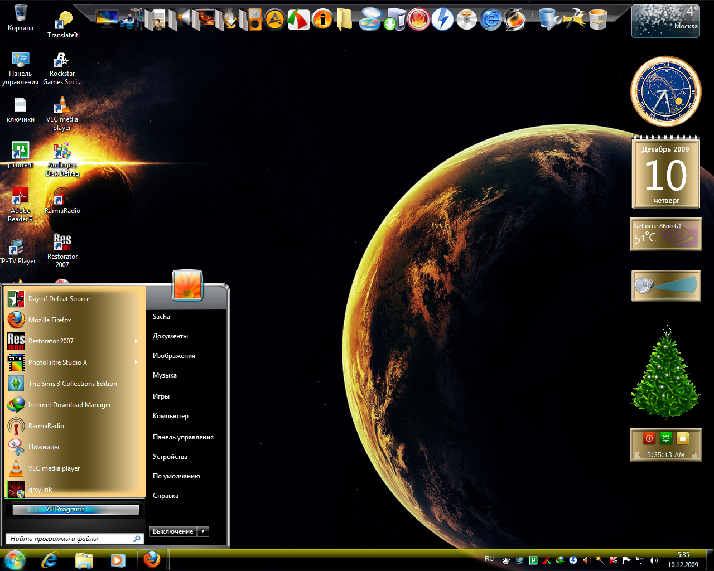Click the network icon in system tray
The image size is (714, 571).
pos(640,560)
